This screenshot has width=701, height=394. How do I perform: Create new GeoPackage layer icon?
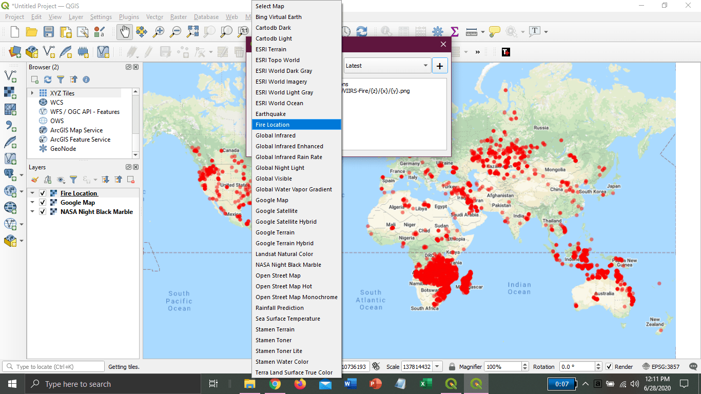pos(32,52)
